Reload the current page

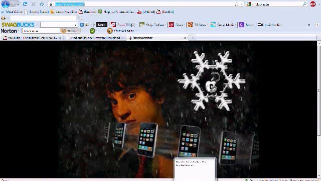pos(25,4)
